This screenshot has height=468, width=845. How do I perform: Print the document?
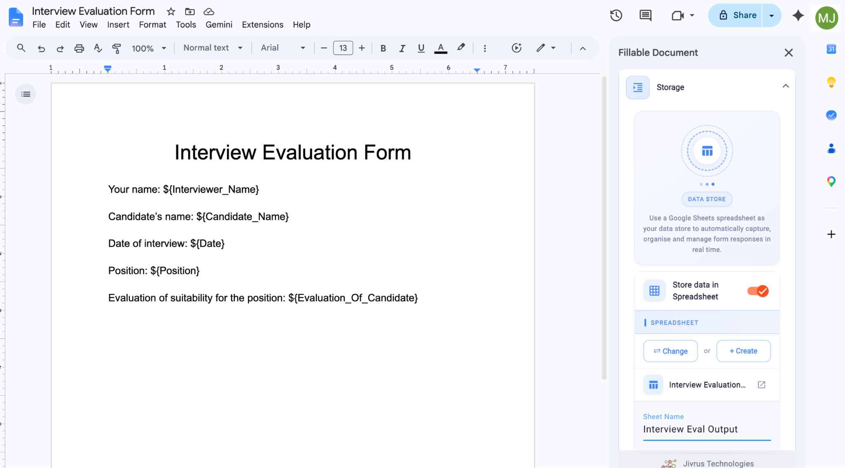[x=79, y=48]
